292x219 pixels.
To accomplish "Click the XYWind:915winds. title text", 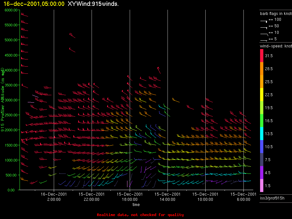I will point(93,4).
